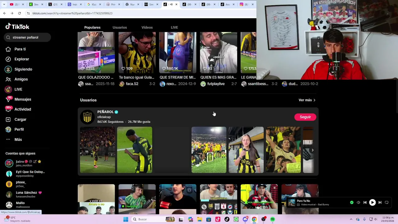Open Cargar upload page

click(x=16, y=119)
